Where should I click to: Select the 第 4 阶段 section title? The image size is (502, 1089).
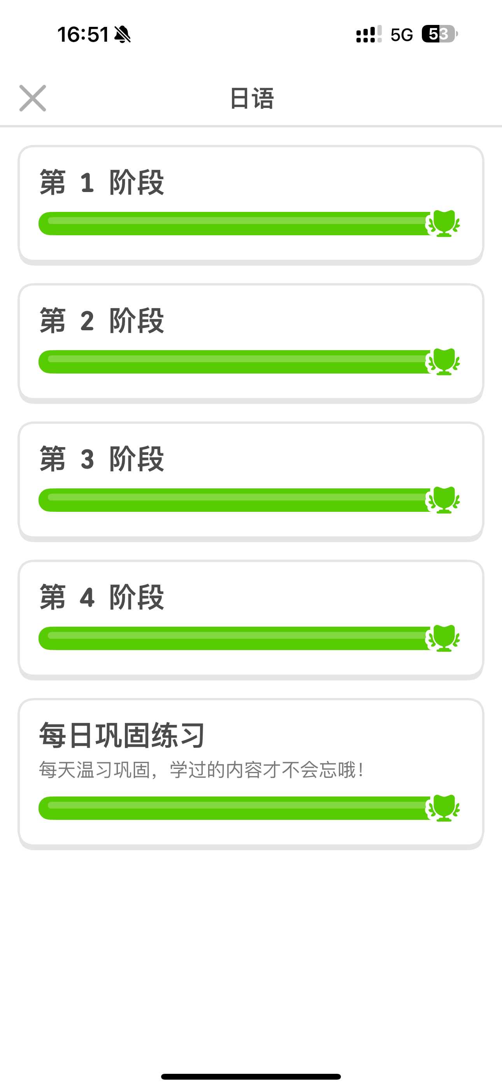pos(102,597)
